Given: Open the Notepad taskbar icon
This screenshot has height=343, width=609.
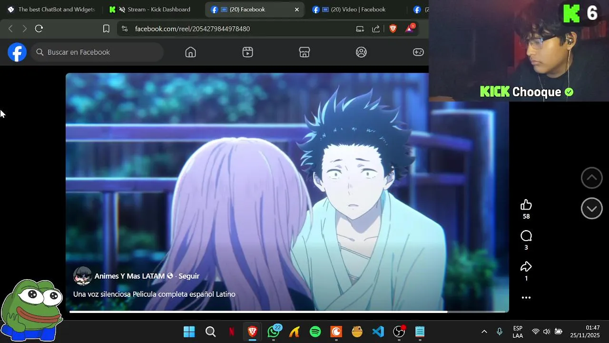Looking at the screenshot, I should pyautogui.click(x=420, y=332).
